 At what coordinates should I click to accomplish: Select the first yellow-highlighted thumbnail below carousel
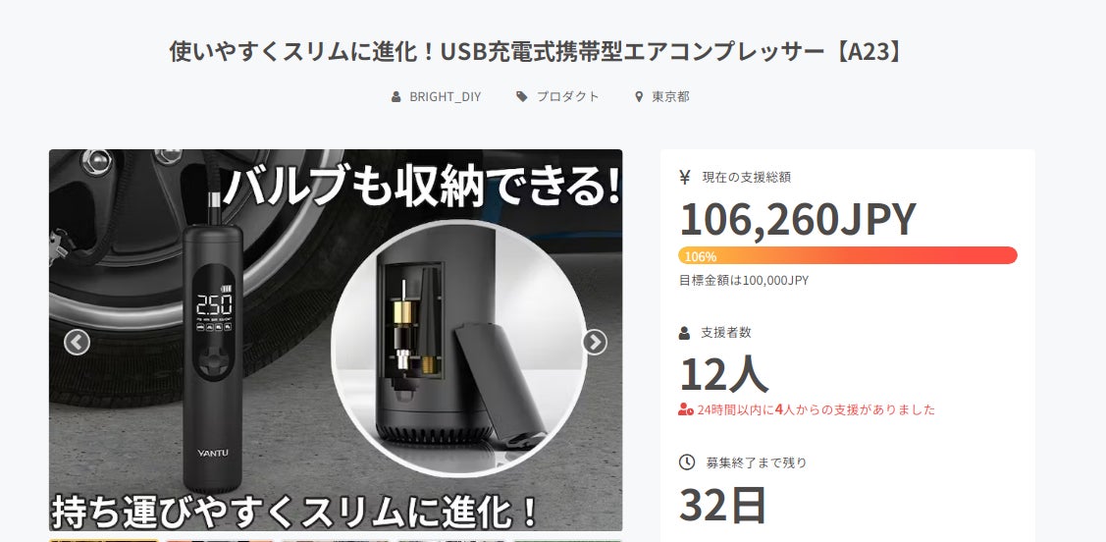click(x=104, y=540)
